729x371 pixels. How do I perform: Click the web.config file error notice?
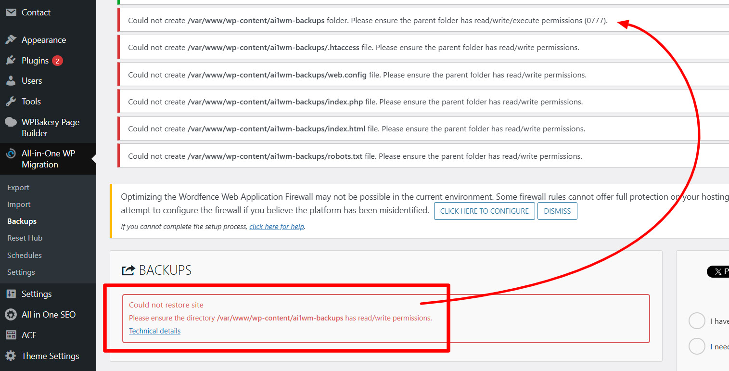(x=423, y=75)
